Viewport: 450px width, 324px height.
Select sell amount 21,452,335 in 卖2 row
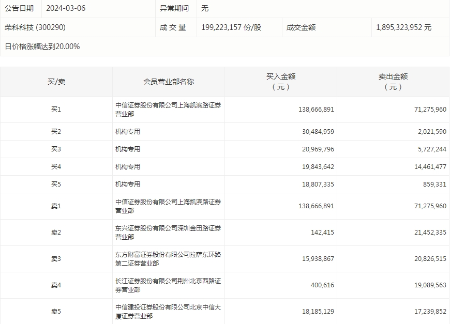[x=427, y=233]
